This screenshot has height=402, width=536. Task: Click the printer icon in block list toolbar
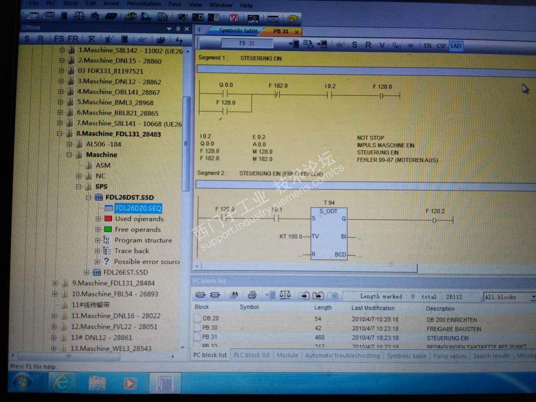pos(252,295)
